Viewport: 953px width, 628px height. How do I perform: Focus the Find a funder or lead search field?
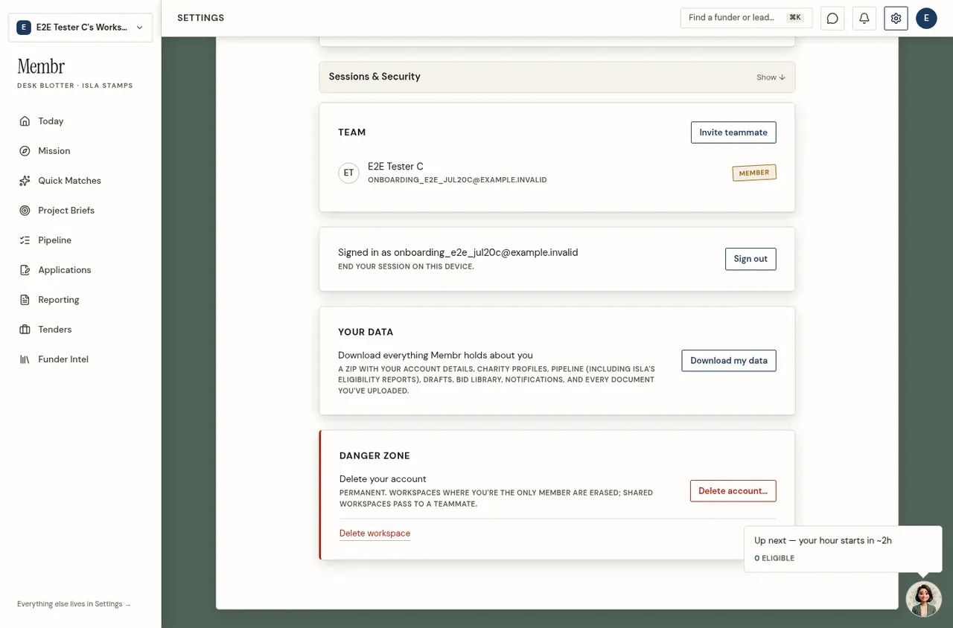(x=746, y=18)
